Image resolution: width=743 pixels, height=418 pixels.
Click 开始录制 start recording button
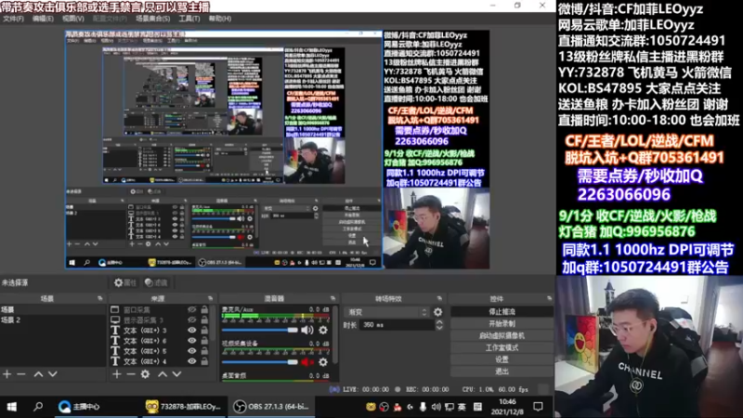click(502, 323)
